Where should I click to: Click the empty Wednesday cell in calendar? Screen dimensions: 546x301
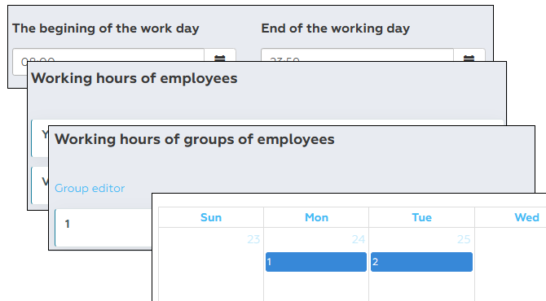coord(510,264)
